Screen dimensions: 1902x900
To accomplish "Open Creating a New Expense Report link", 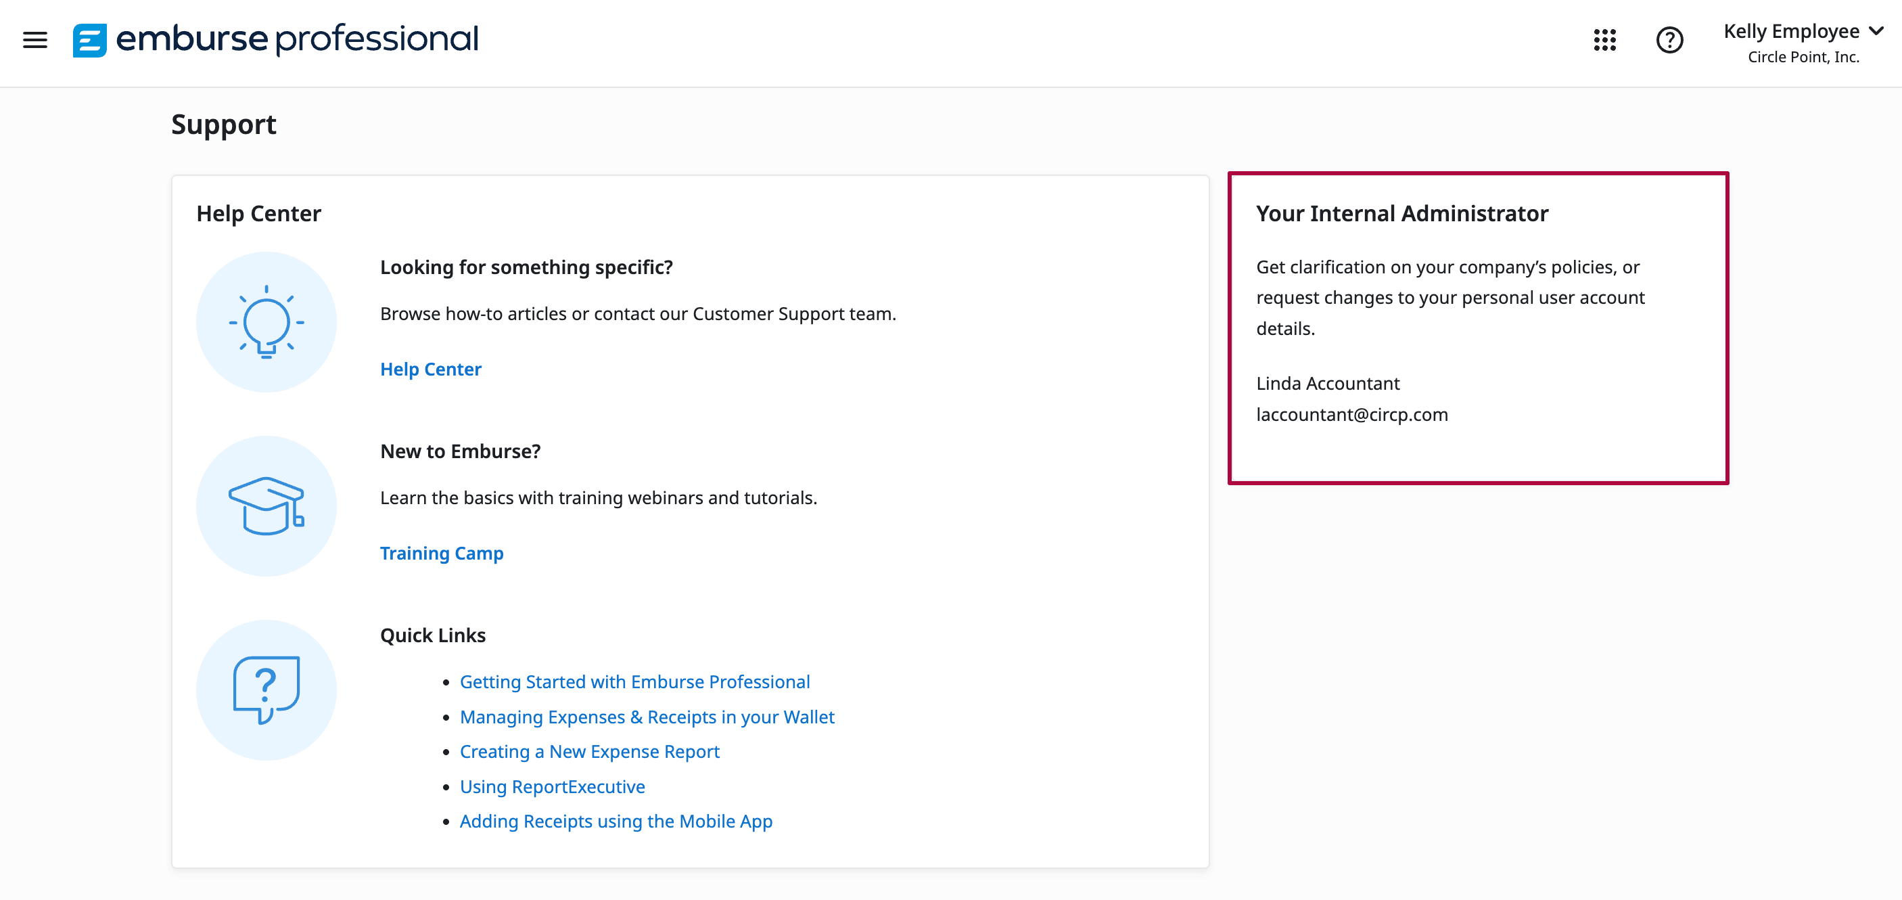I will pos(589,752).
